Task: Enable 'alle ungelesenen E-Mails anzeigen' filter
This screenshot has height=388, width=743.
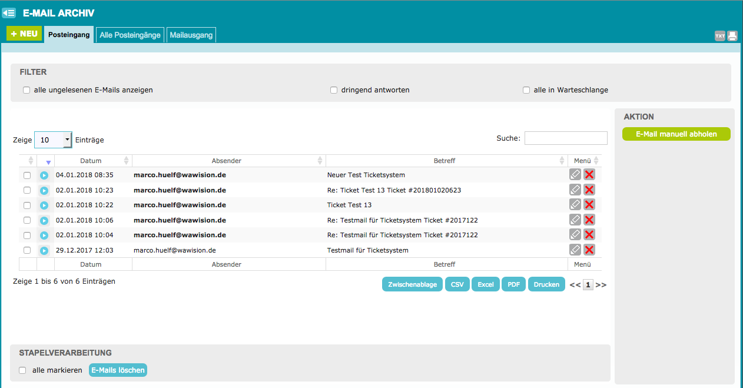Action: 26,90
